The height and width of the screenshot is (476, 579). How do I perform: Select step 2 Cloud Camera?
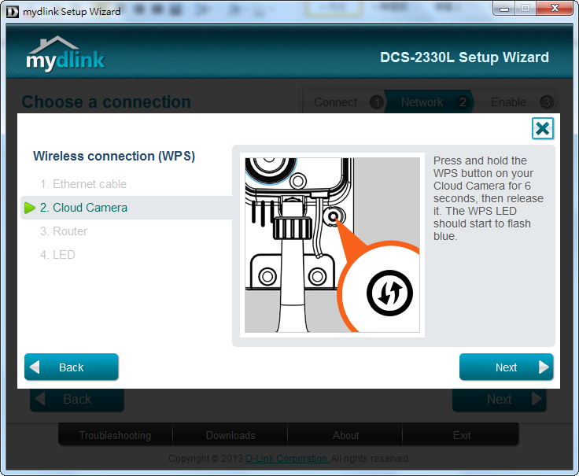pos(83,208)
